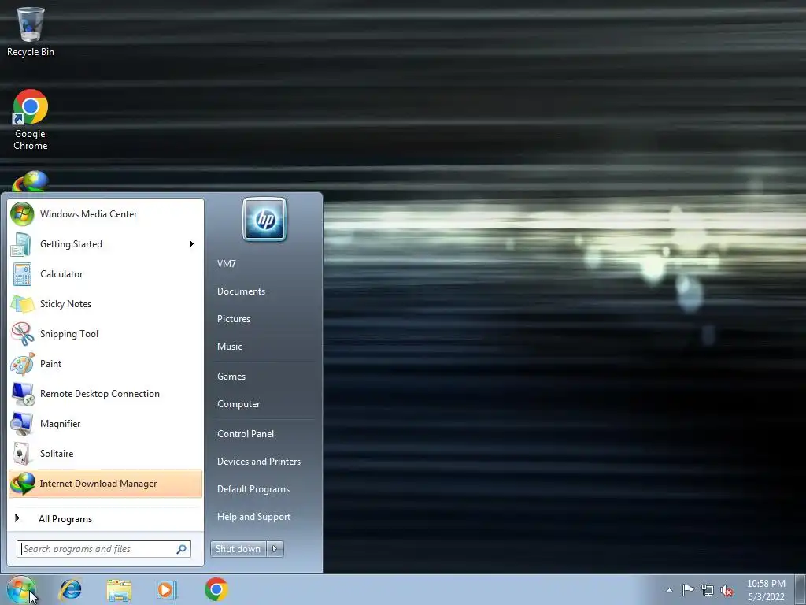Viewport: 806px width, 605px height.
Task: Select the Snipping Tool label text
Action: (x=69, y=334)
